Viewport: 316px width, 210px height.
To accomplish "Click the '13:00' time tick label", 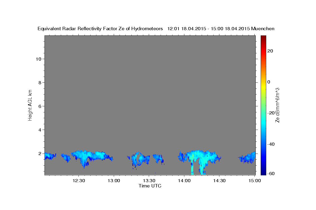I will 114,181.
